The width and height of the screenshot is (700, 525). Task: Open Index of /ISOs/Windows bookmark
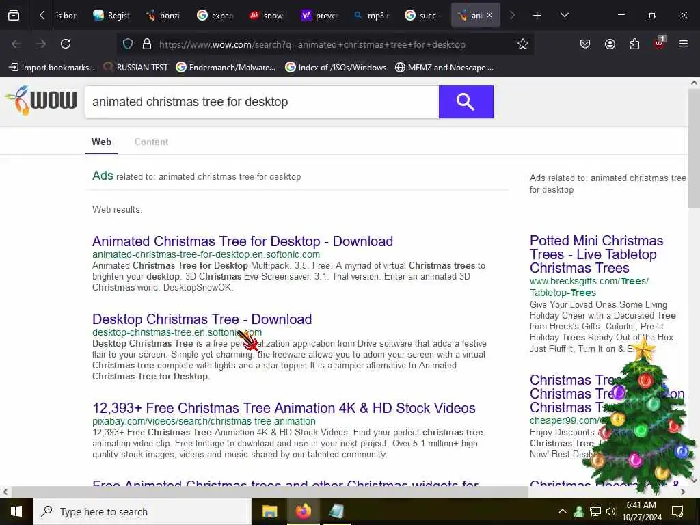coord(336,68)
